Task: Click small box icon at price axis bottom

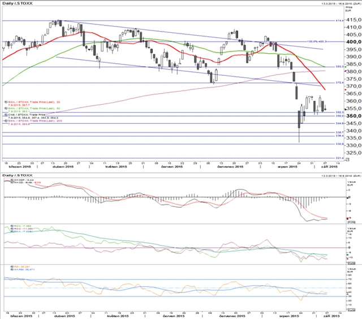Action: click(x=348, y=159)
